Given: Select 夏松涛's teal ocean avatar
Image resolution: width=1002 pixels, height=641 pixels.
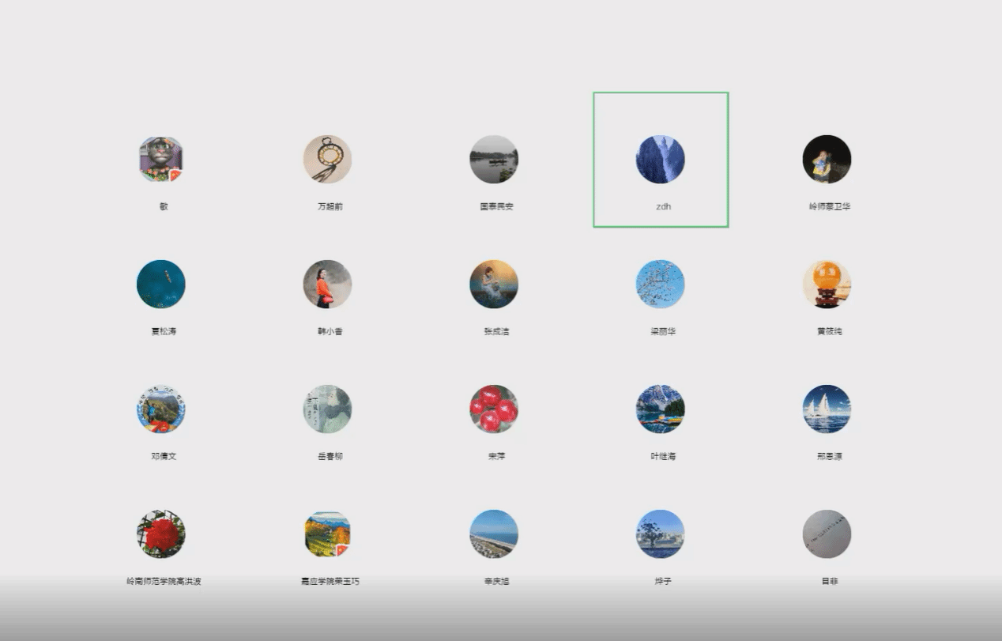Looking at the screenshot, I should point(161,285).
